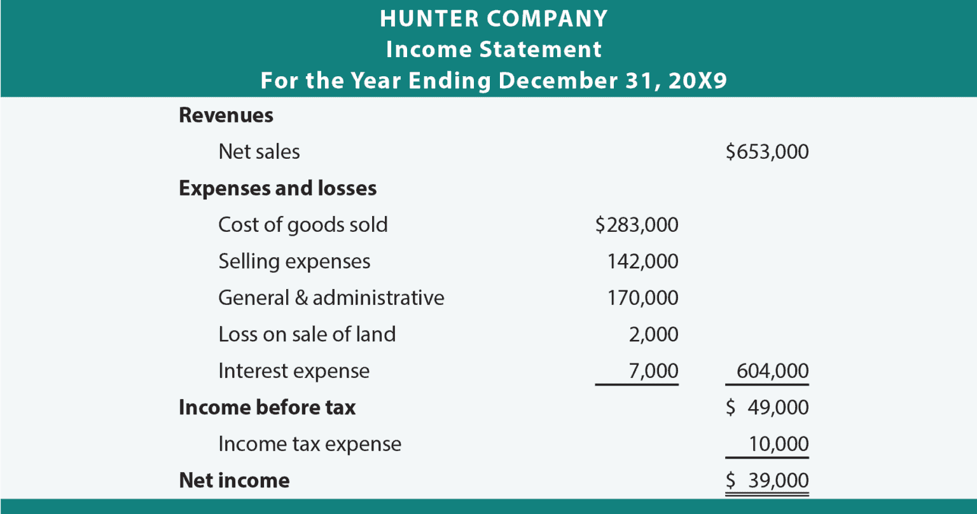Click the Selling expenses label
977x514 pixels.
click(294, 262)
